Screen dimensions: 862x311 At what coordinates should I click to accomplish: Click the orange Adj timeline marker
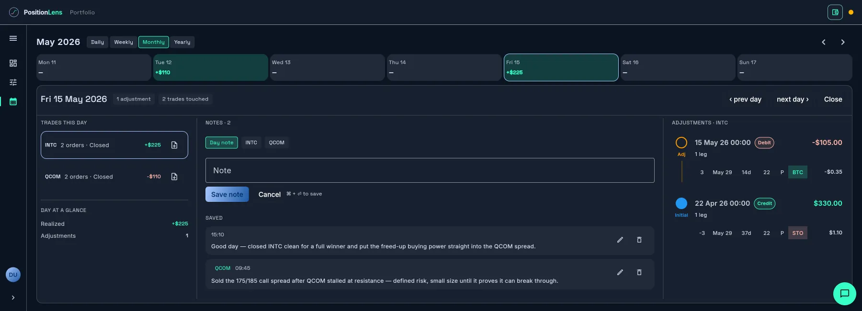[681, 143]
